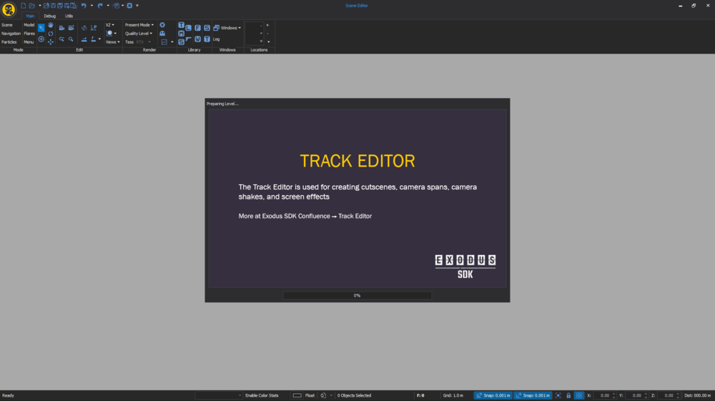Open the weapon library gun icon

click(189, 39)
